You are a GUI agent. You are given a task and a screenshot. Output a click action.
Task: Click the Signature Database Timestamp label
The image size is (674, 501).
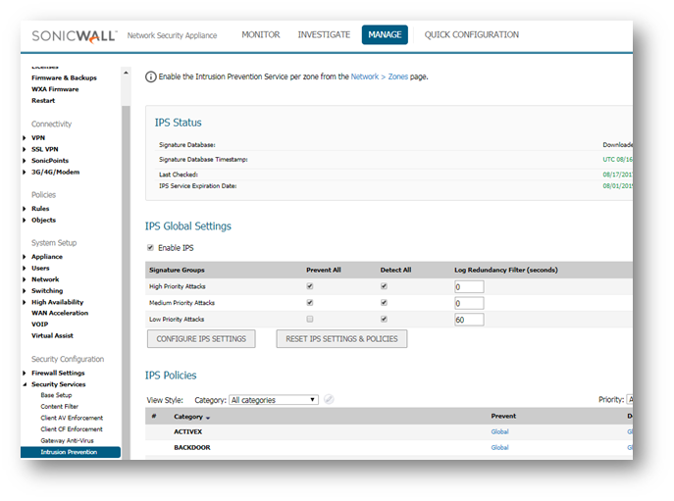[x=203, y=160]
